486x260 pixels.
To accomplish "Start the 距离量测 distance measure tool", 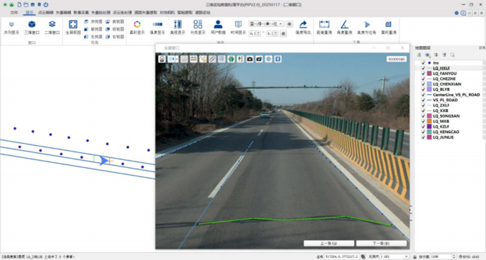I will (x=324, y=27).
